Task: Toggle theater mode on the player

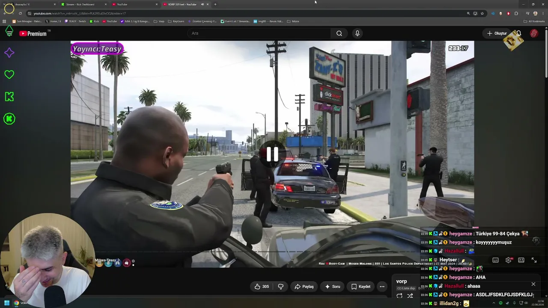Action: click(521, 260)
